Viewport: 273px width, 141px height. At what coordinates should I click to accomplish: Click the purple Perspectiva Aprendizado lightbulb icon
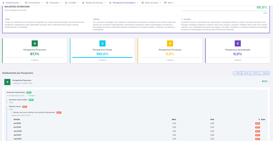tap(238, 43)
